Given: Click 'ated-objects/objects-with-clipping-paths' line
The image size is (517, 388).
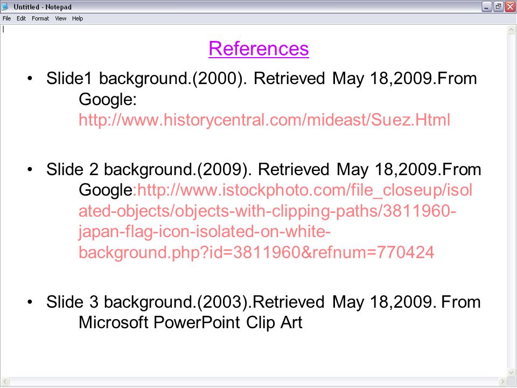Looking at the screenshot, I should pyautogui.click(x=268, y=211).
